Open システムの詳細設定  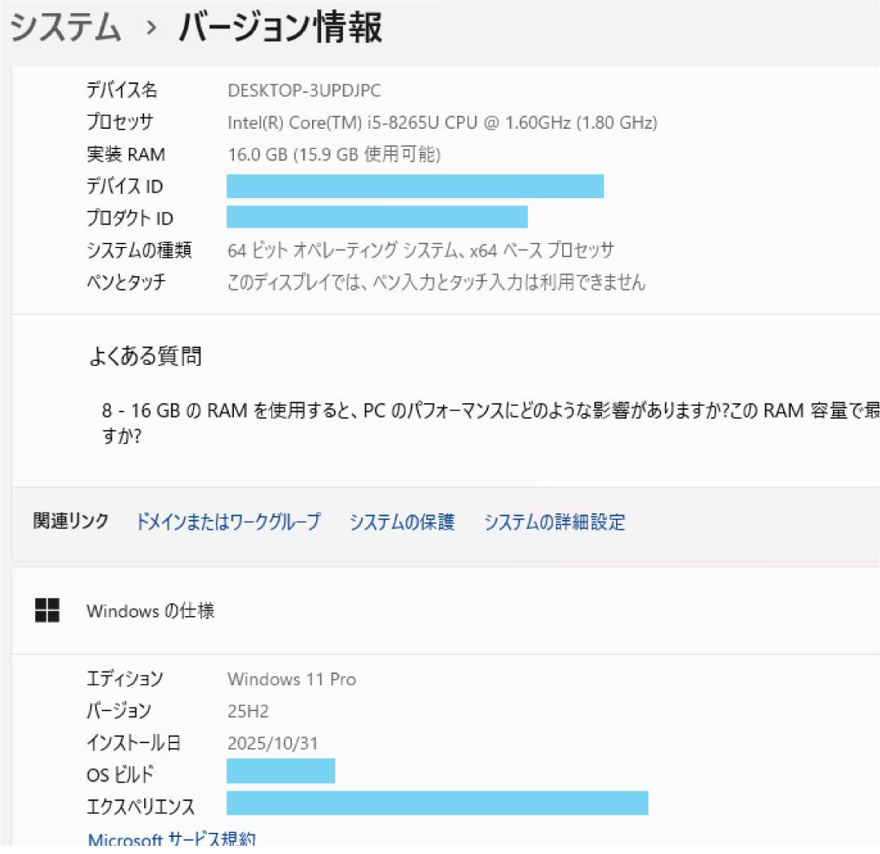(x=555, y=522)
